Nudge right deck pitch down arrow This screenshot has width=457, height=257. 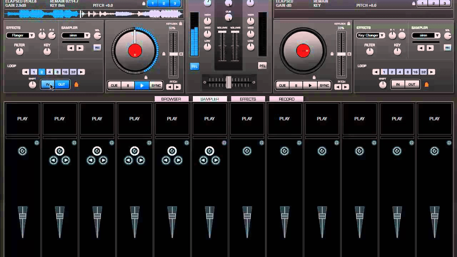pos(338,87)
